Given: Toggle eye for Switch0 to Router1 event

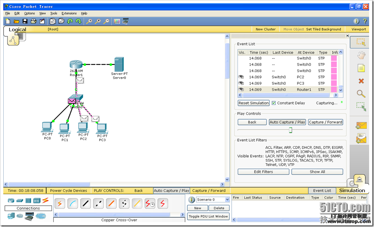Looking at the screenshot, I should tap(241, 89).
